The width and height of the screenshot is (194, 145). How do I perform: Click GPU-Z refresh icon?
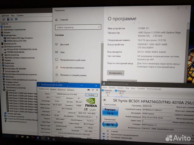[93, 90]
